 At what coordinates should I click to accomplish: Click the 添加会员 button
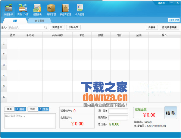(x=73, y=27)
